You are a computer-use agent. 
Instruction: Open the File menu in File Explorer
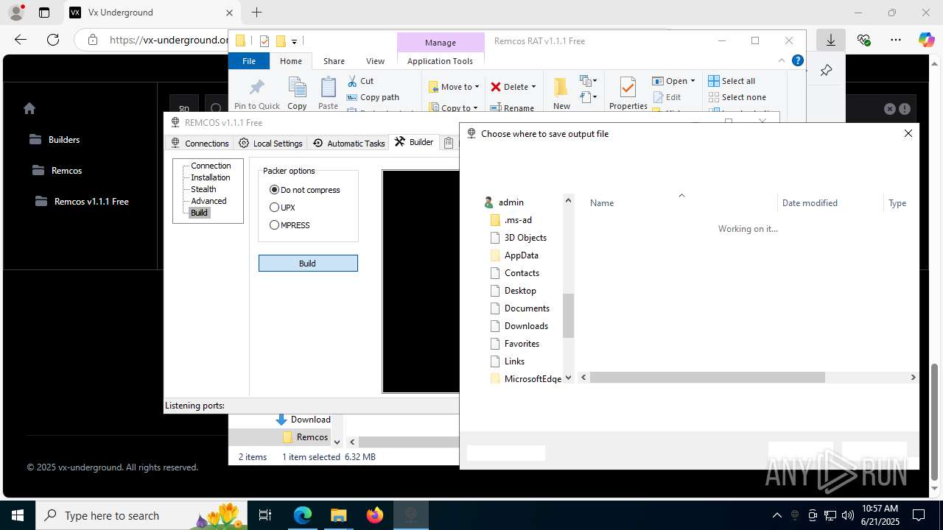pyautogui.click(x=249, y=61)
